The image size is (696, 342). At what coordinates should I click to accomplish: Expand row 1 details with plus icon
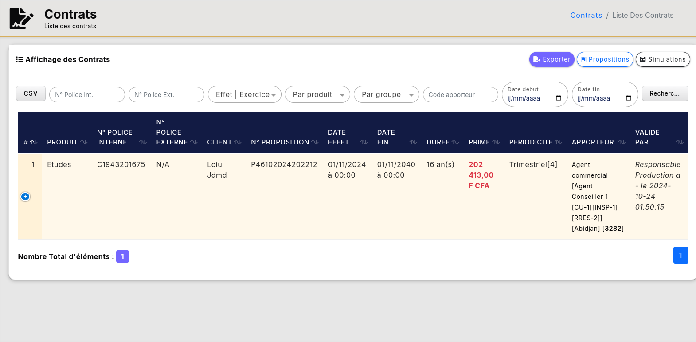point(25,197)
